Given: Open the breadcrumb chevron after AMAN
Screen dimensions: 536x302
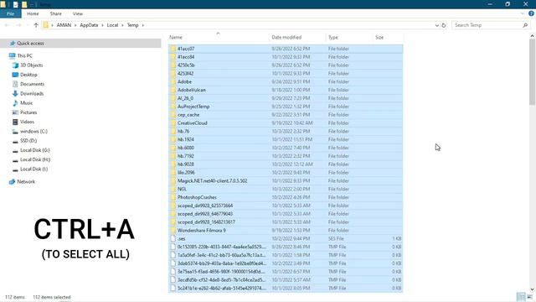Looking at the screenshot, I should [x=75, y=25].
